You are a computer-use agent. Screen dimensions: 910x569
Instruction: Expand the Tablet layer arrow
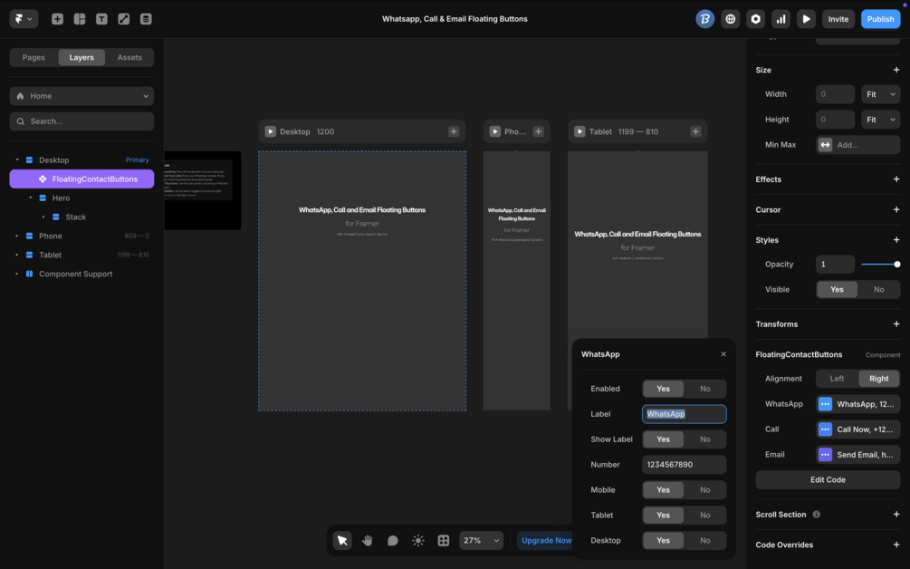pos(17,255)
